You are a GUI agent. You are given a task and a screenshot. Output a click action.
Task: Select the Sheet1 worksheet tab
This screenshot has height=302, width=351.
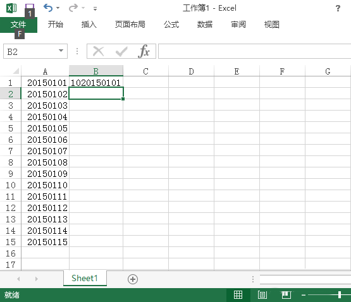(x=85, y=278)
